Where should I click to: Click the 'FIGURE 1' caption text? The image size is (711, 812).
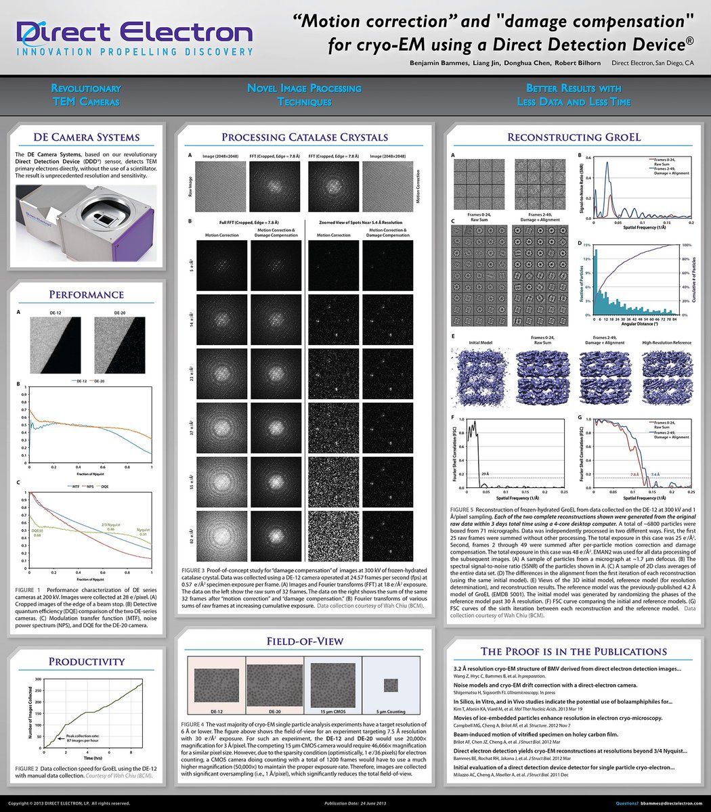click(86, 608)
